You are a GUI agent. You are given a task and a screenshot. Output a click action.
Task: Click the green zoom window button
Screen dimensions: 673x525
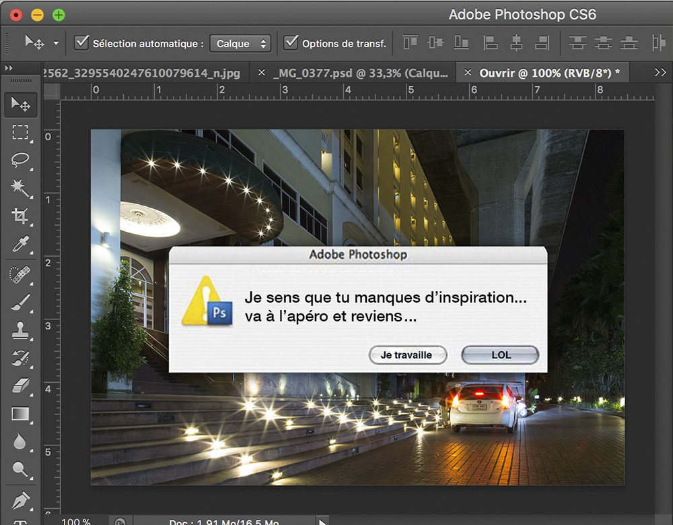point(59,16)
